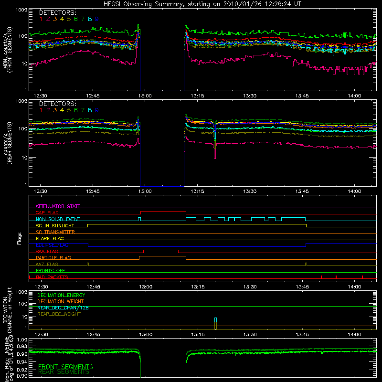Pick detector 7 legend number in rear segments plot
The image size is (382, 382).
click(x=83, y=110)
